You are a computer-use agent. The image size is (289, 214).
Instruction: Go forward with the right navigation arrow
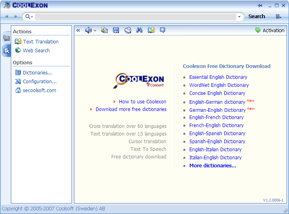click(16, 16)
